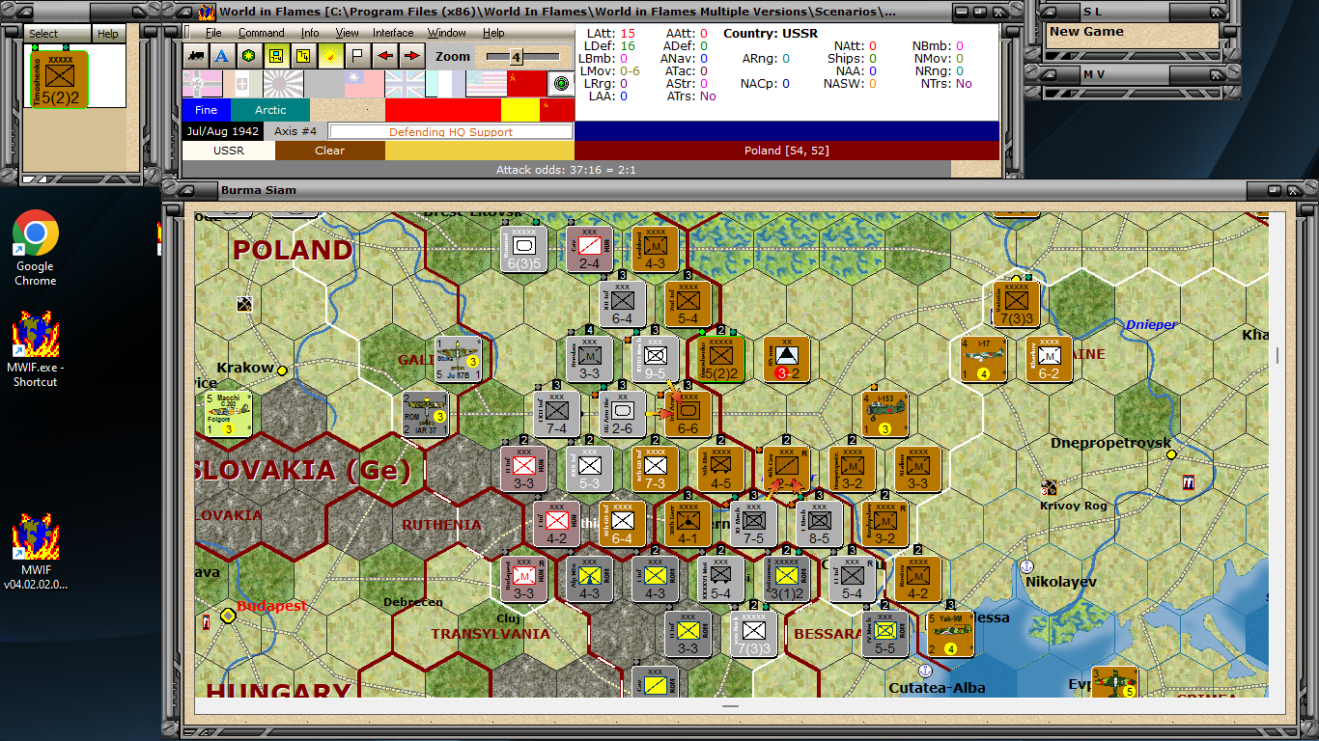Select the Italian flag in the flag row
This screenshot has width=1319, height=741.
(242, 83)
